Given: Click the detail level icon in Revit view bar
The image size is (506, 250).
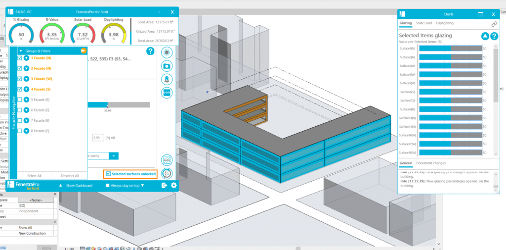Looking at the screenshot, I should click(x=83, y=249).
